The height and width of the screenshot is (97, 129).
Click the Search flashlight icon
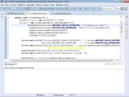pos(72,9)
